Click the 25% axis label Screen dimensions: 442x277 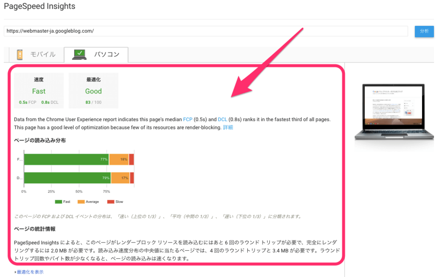click(51, 192)
